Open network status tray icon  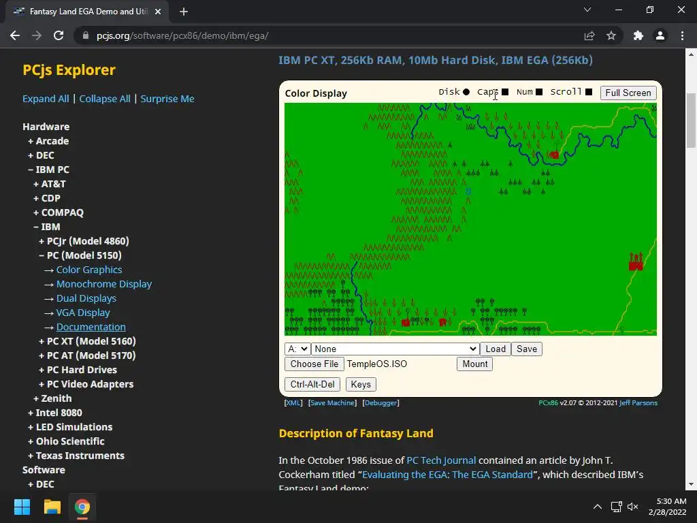click(x=616, y=507)
